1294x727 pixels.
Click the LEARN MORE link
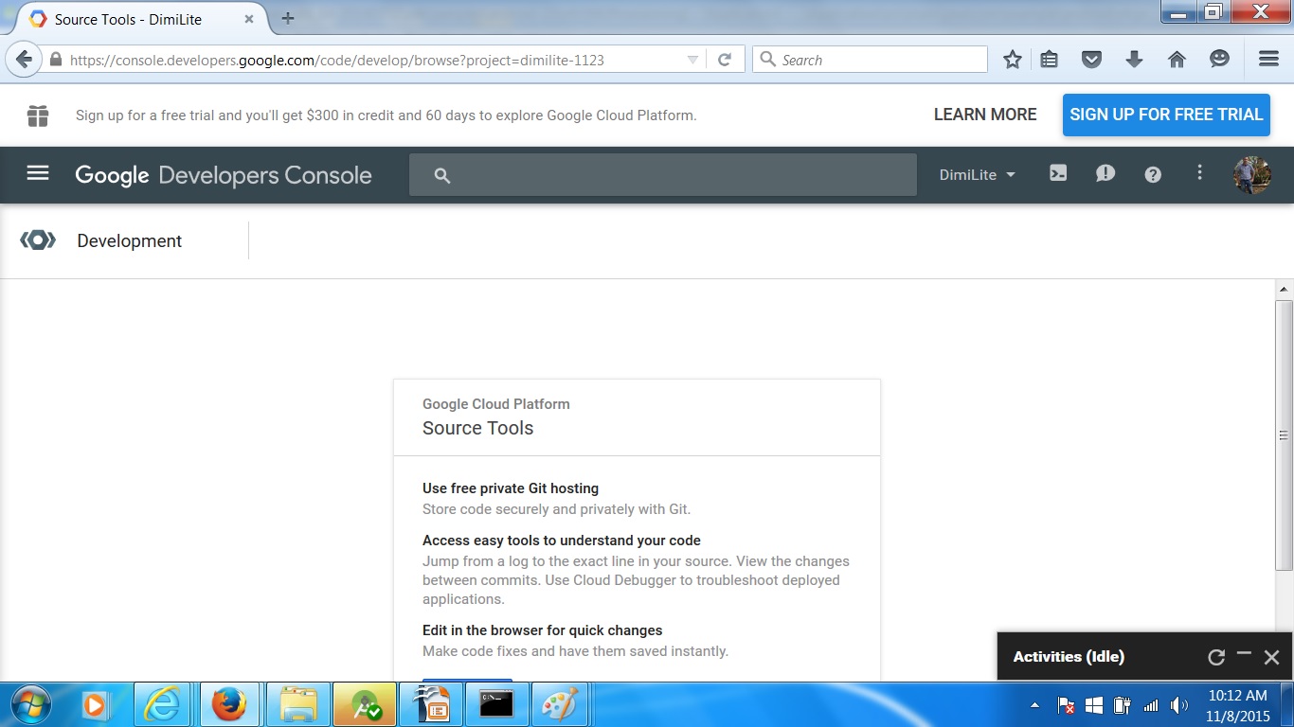pyautogui.click(x=985, y=115)
